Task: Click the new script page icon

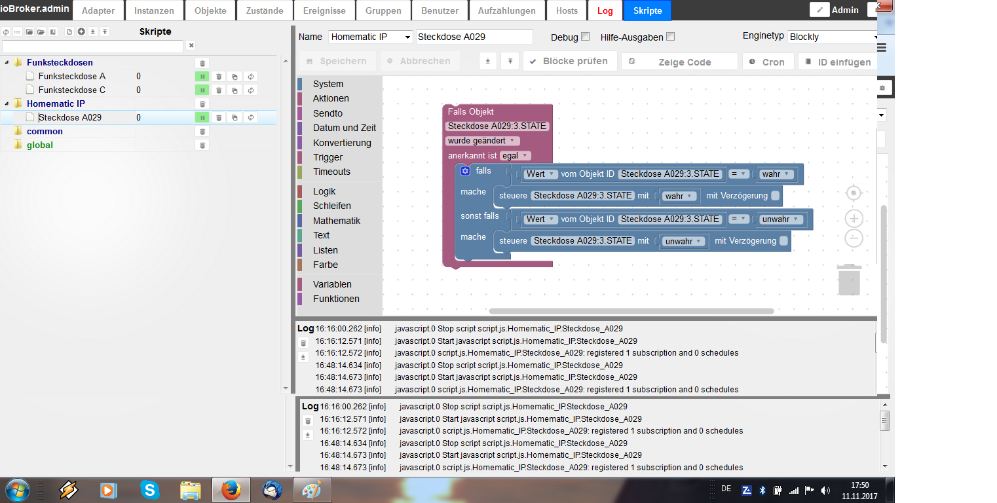Action: coord(69,31)
